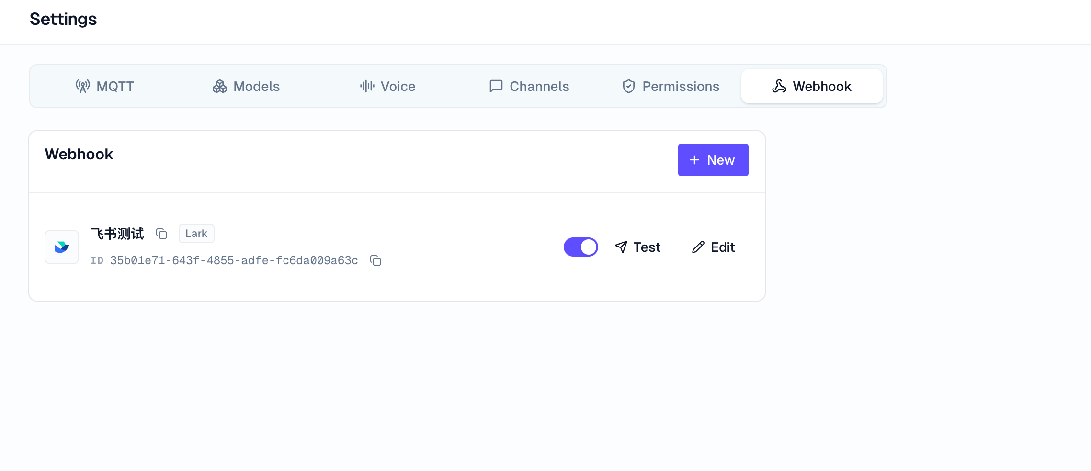
Task: Select the Voice tab
Action: [x=387, y=86]
